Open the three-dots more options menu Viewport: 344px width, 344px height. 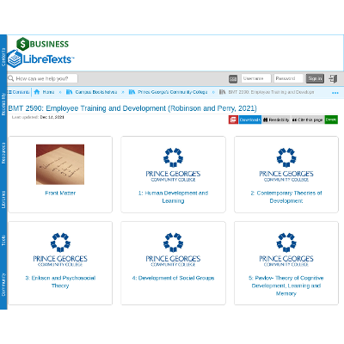click(335, 93)
